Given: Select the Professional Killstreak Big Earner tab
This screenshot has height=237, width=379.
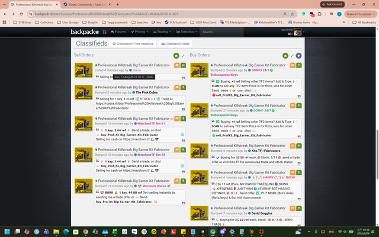Looking at the screenshot, I should 34,4.
